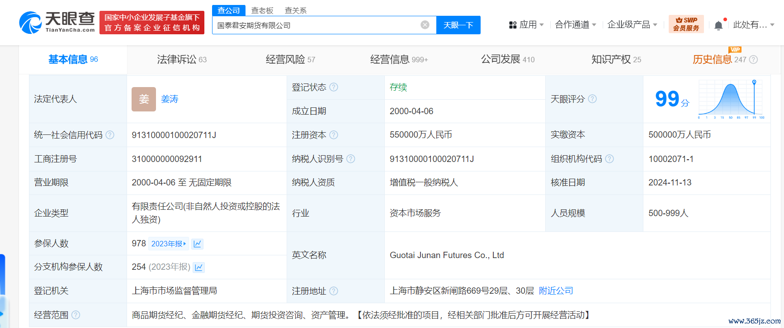Open the notification bell
This screenshot has width=784, height=328.
pyautogui.click(x=718, y=25)
